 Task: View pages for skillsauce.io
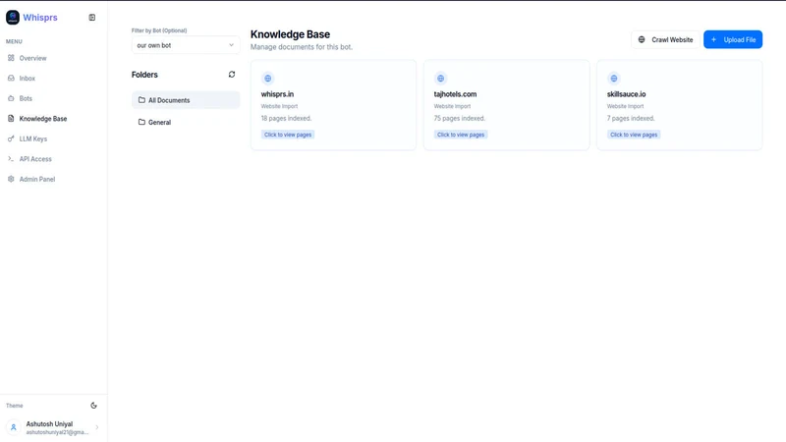click(x=634, y=135)
